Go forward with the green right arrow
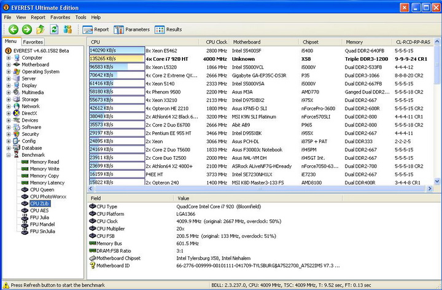442x290 pixels. pyautogui.click(x=27, y=29)
